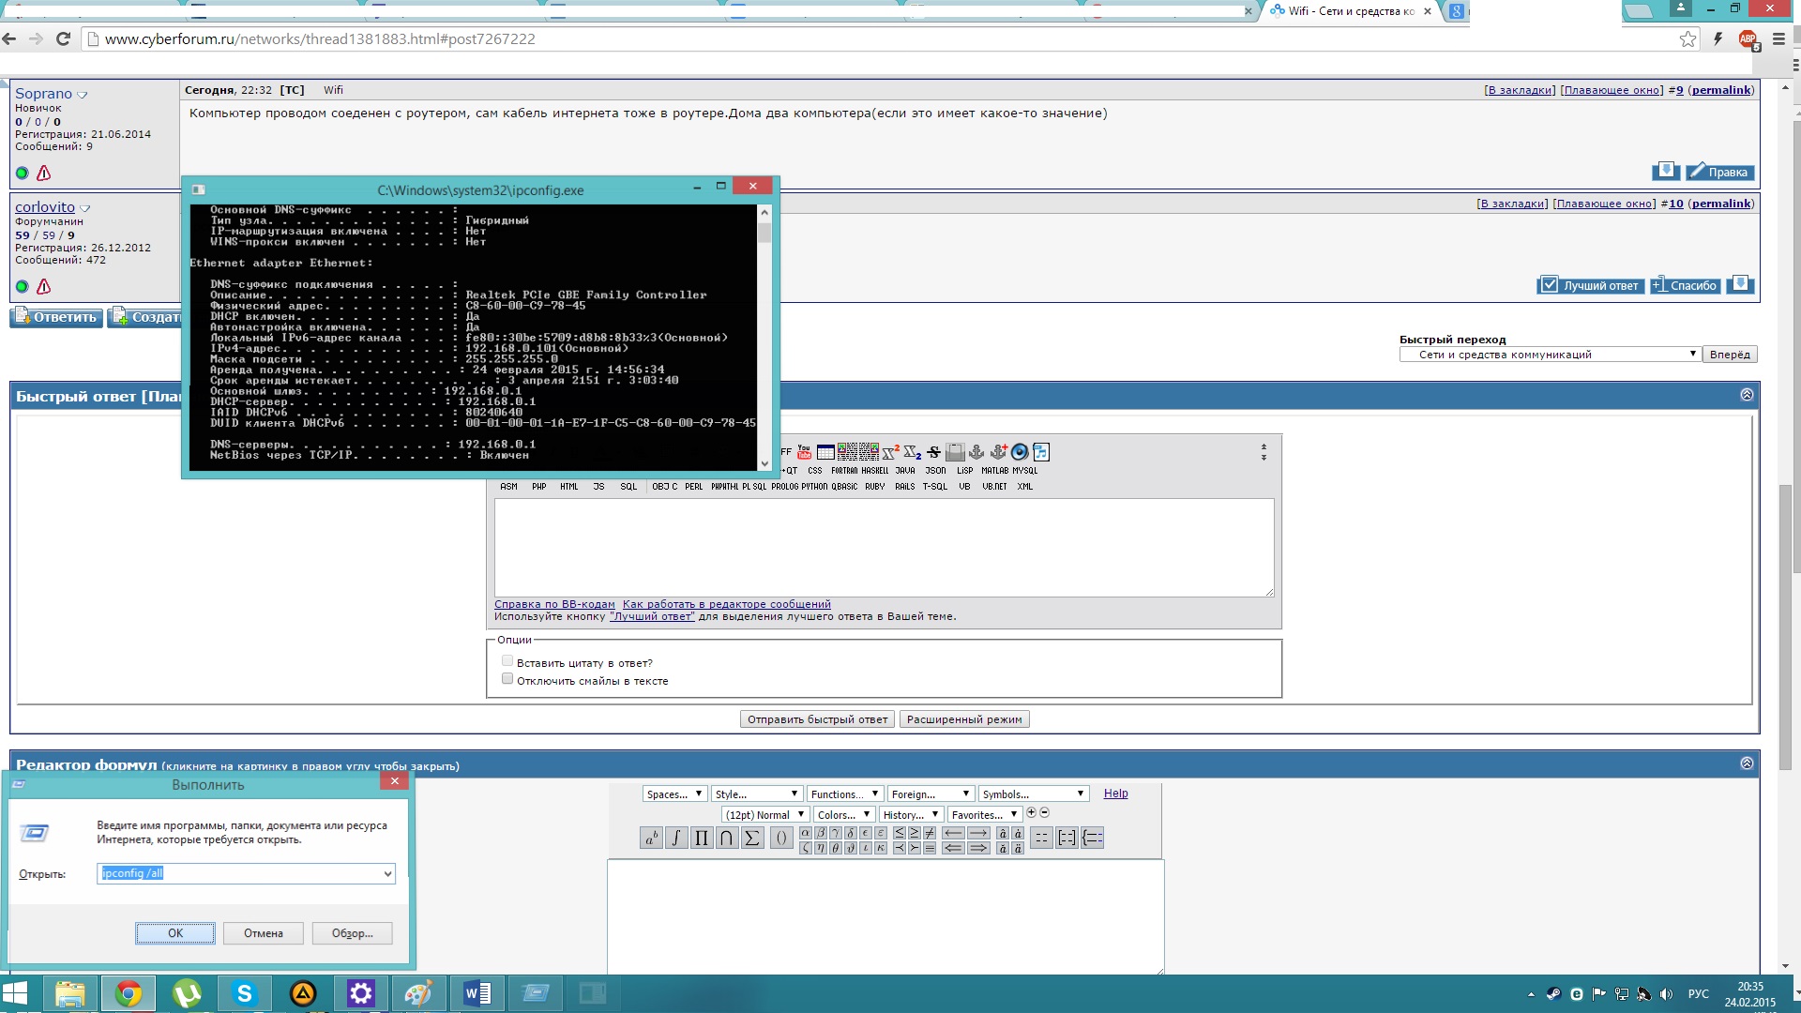Insert a table in the editor
The image size is (1801, 1013).
tap(825, 452)
